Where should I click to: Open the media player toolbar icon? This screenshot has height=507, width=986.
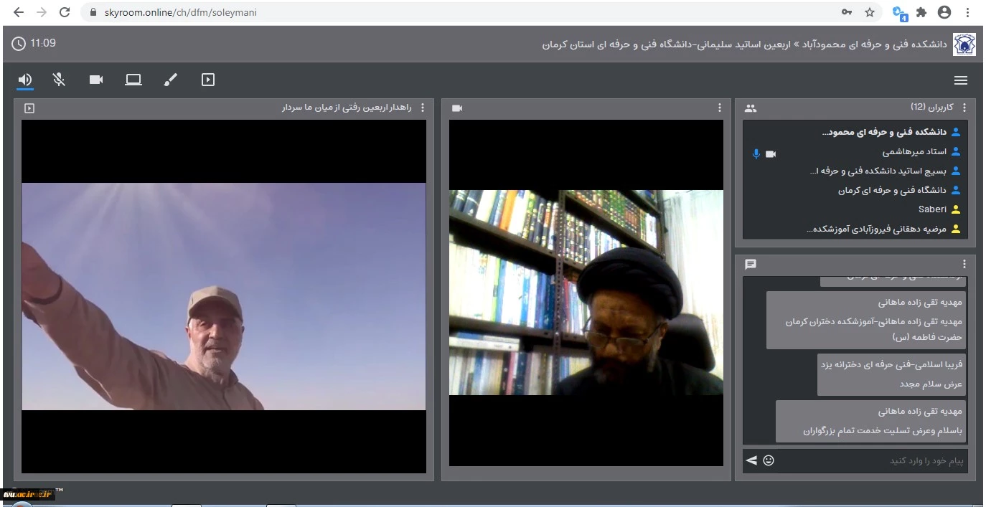pyautogui.click(x=207, y=80)
